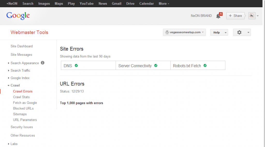Image resolution: width=265 pixels, height=147 pixels.
Task: Open the Help dropdown arrow
Action: 225,33
